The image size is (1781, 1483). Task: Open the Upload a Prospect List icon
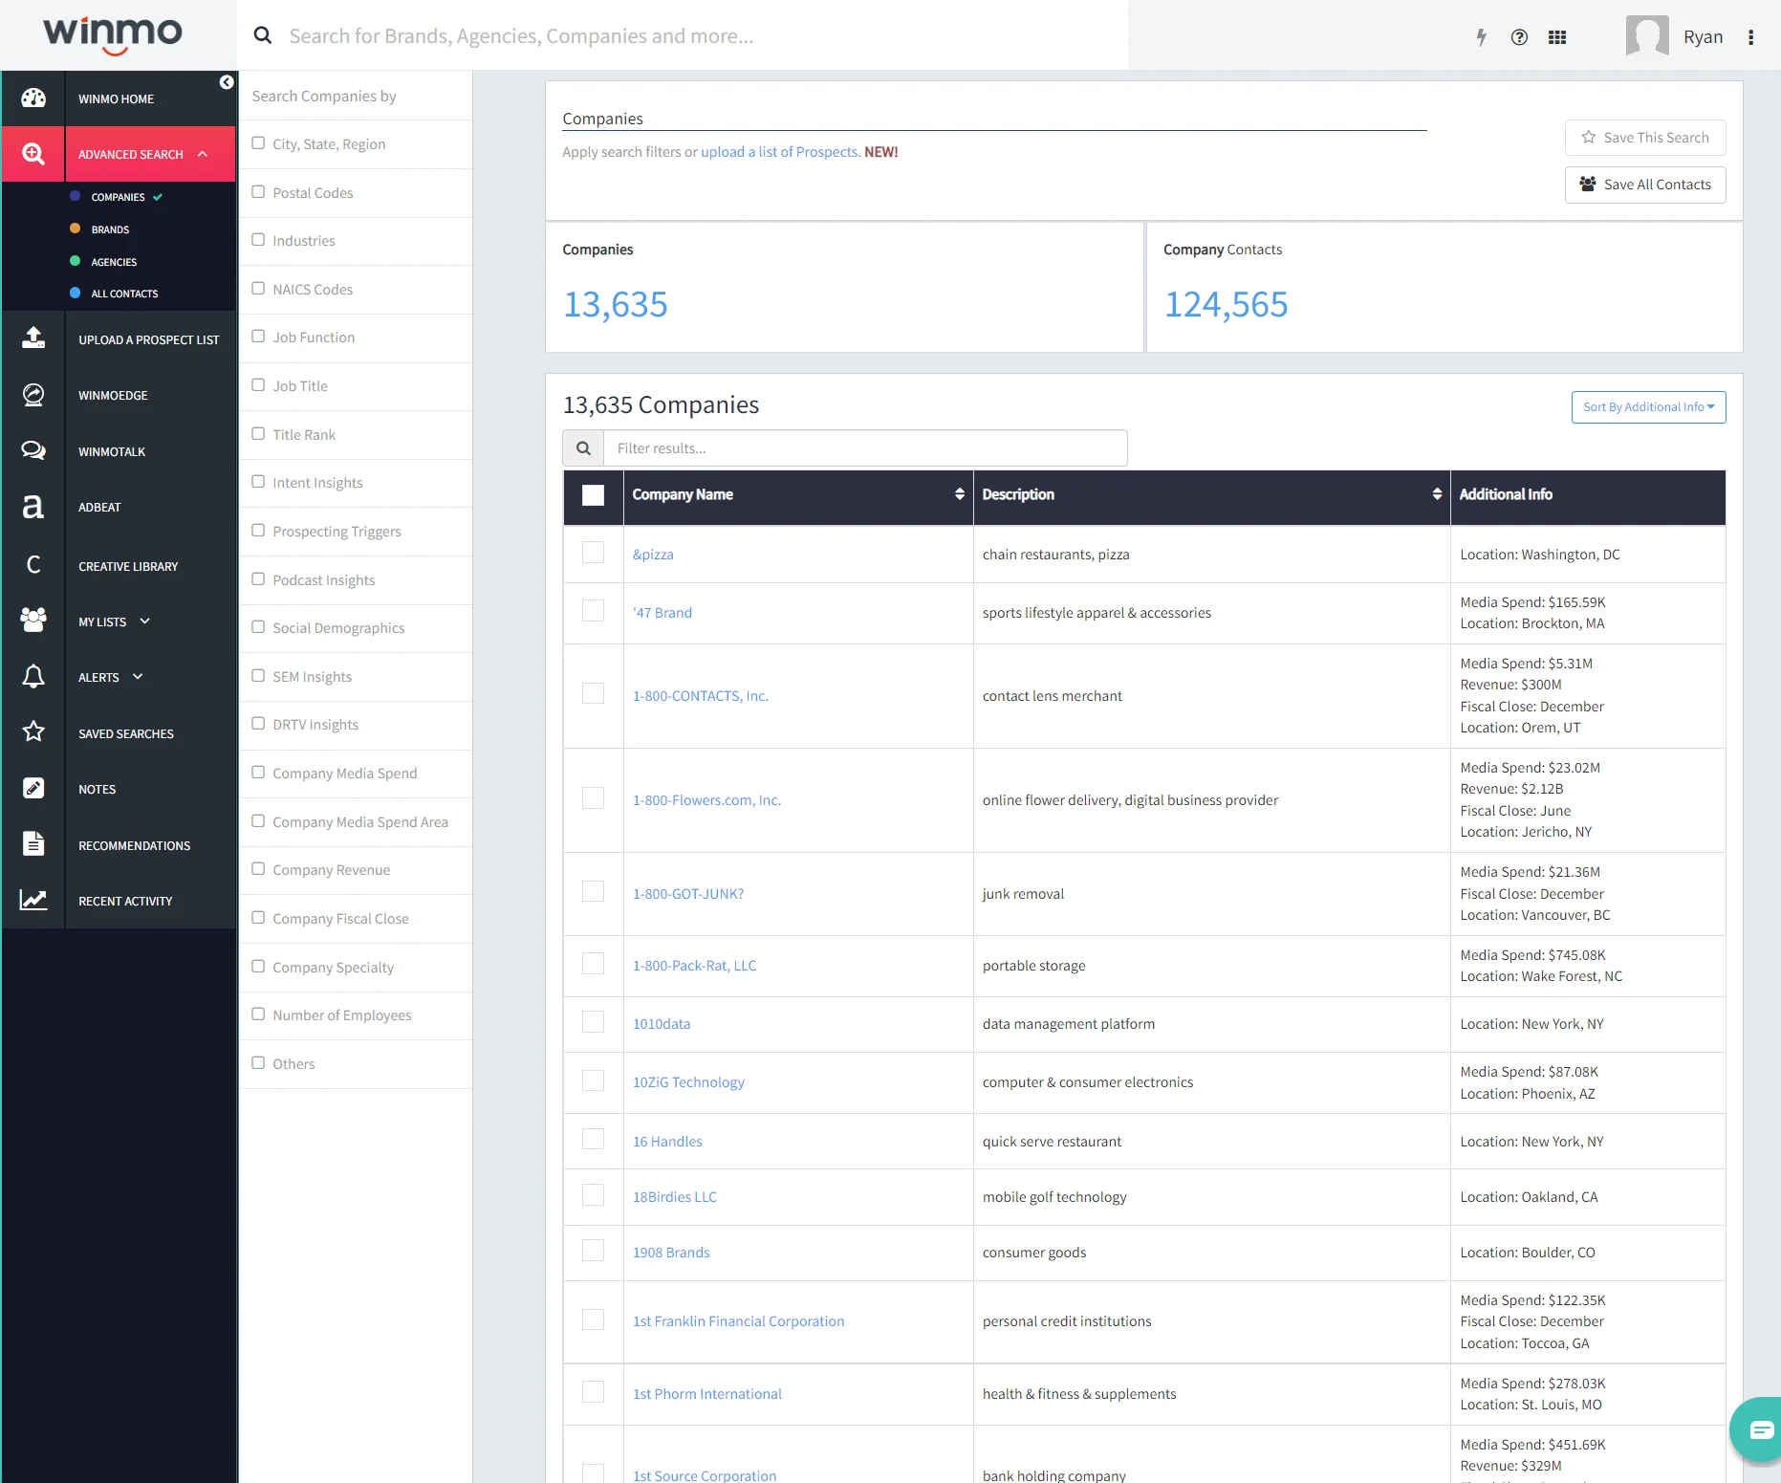33,338
